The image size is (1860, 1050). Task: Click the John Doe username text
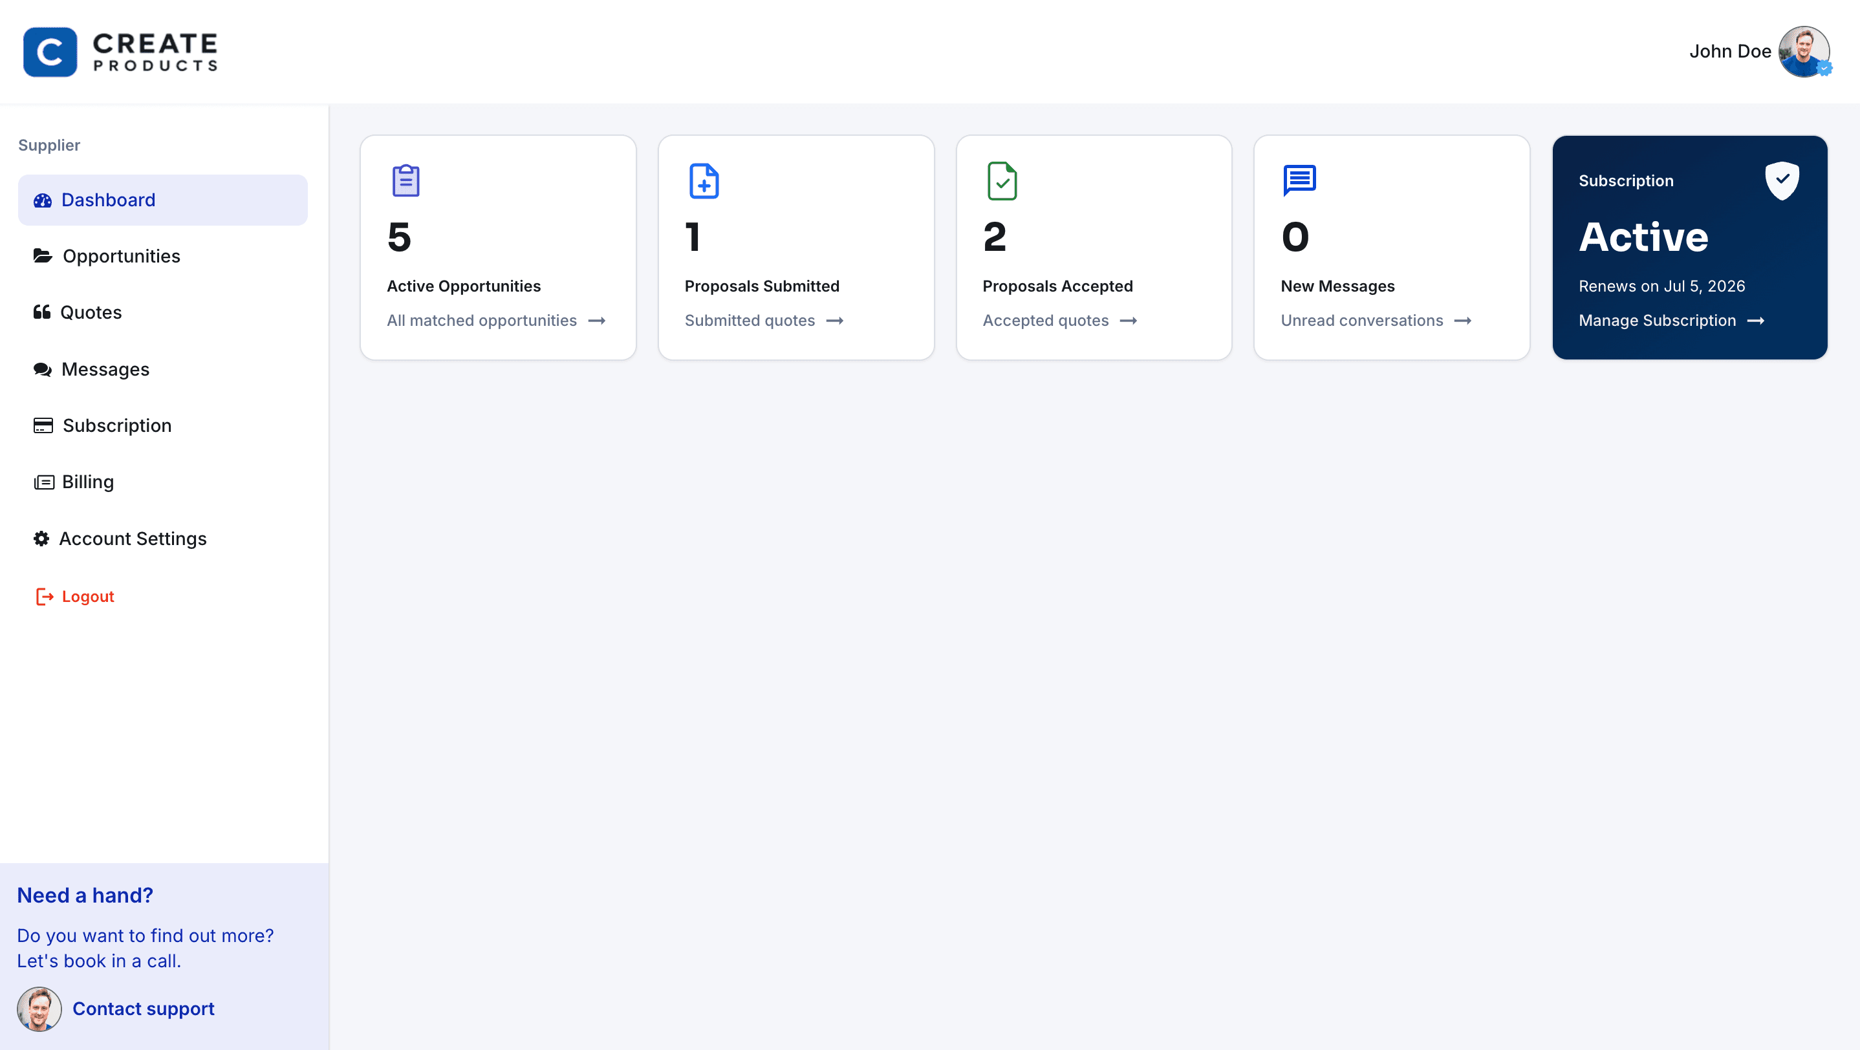click(x=1729, y=51)
